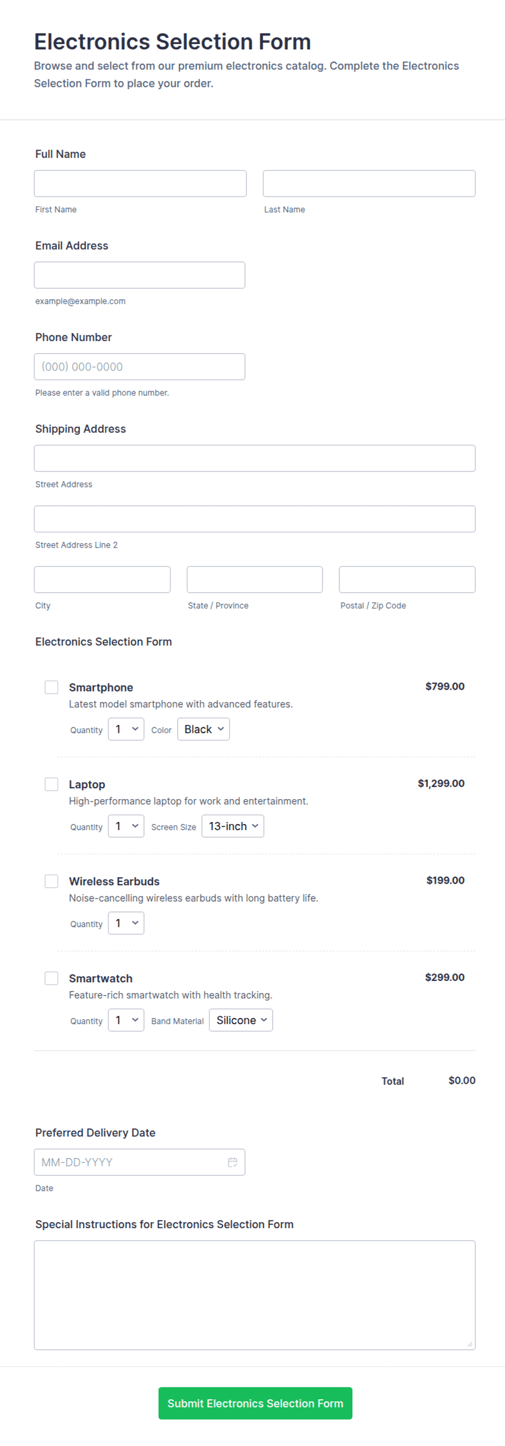Click into the Last Name field
The image size is (505, 1446).
tap(369, 184)
